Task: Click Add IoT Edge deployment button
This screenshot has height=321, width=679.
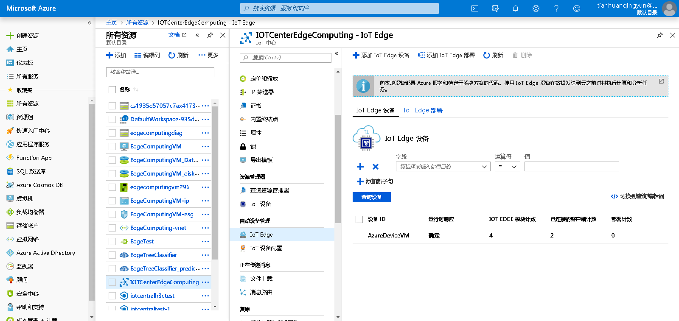Action: click(x=446, y=55)
